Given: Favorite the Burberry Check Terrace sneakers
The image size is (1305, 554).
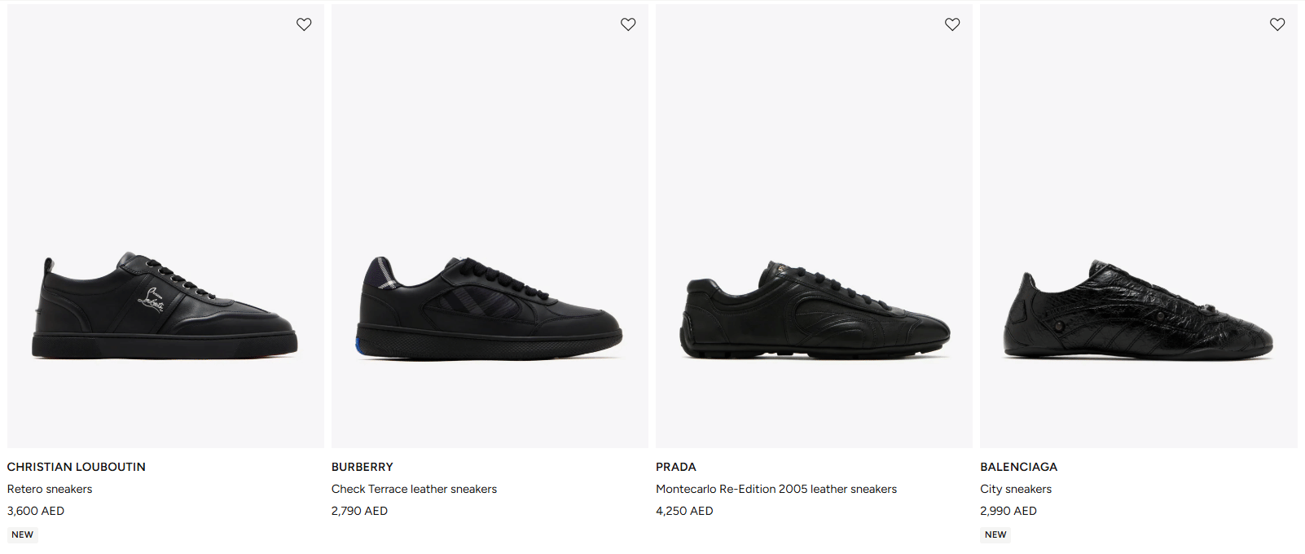Looking at the screenshot, I should coord(628,24).
